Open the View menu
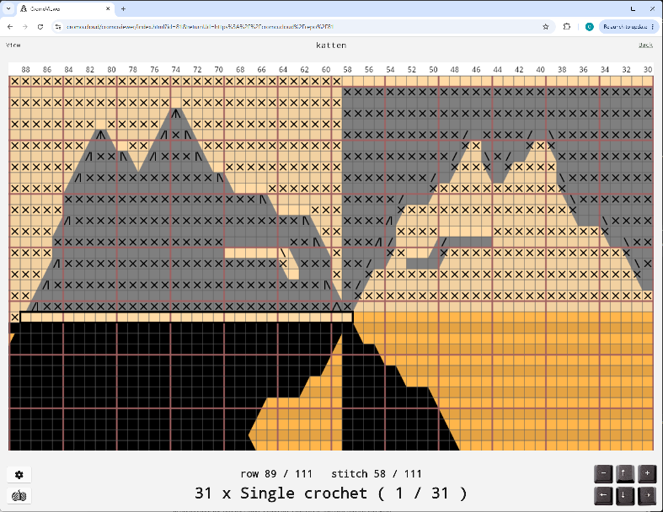Image resolution: width=663 pixels, height=512 pixels. coord(13,45)
